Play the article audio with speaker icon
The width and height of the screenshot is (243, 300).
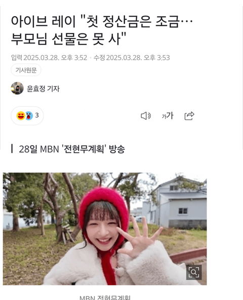click(x=146, y=116)
